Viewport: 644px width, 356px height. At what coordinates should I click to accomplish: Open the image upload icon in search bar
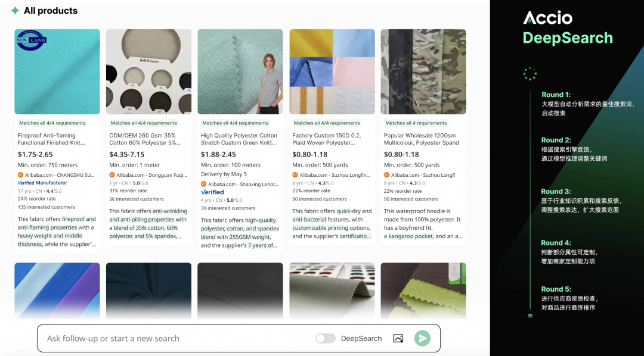click(x=398, y=338)
